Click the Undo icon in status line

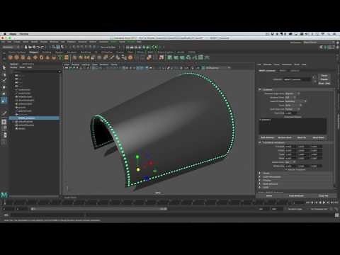[x=38, y=47]
